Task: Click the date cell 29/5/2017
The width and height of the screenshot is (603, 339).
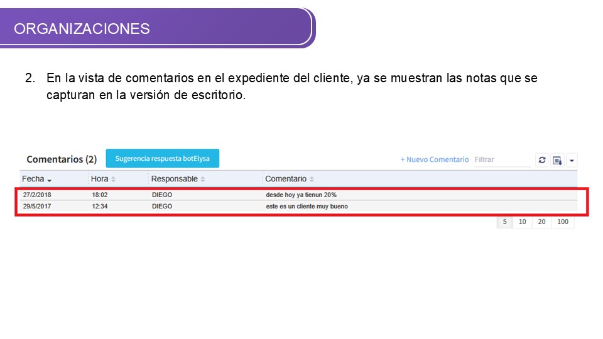Action: coord(37,207)
